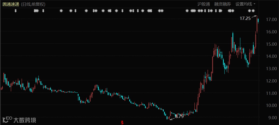Select the tall red candlestick reaching 17.25
This screenshot has height=125, width=279.
coord(257,24)
